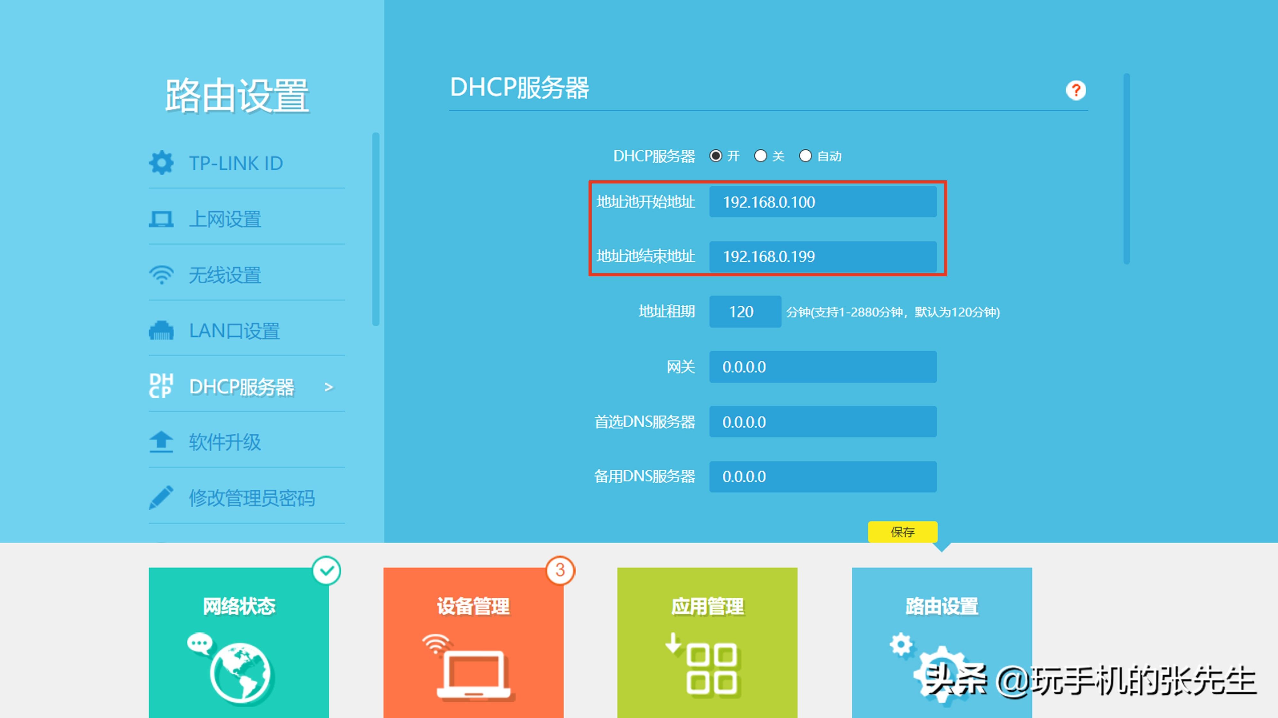Click the LAN口设置 ethernet port icon

pos(161,331)
